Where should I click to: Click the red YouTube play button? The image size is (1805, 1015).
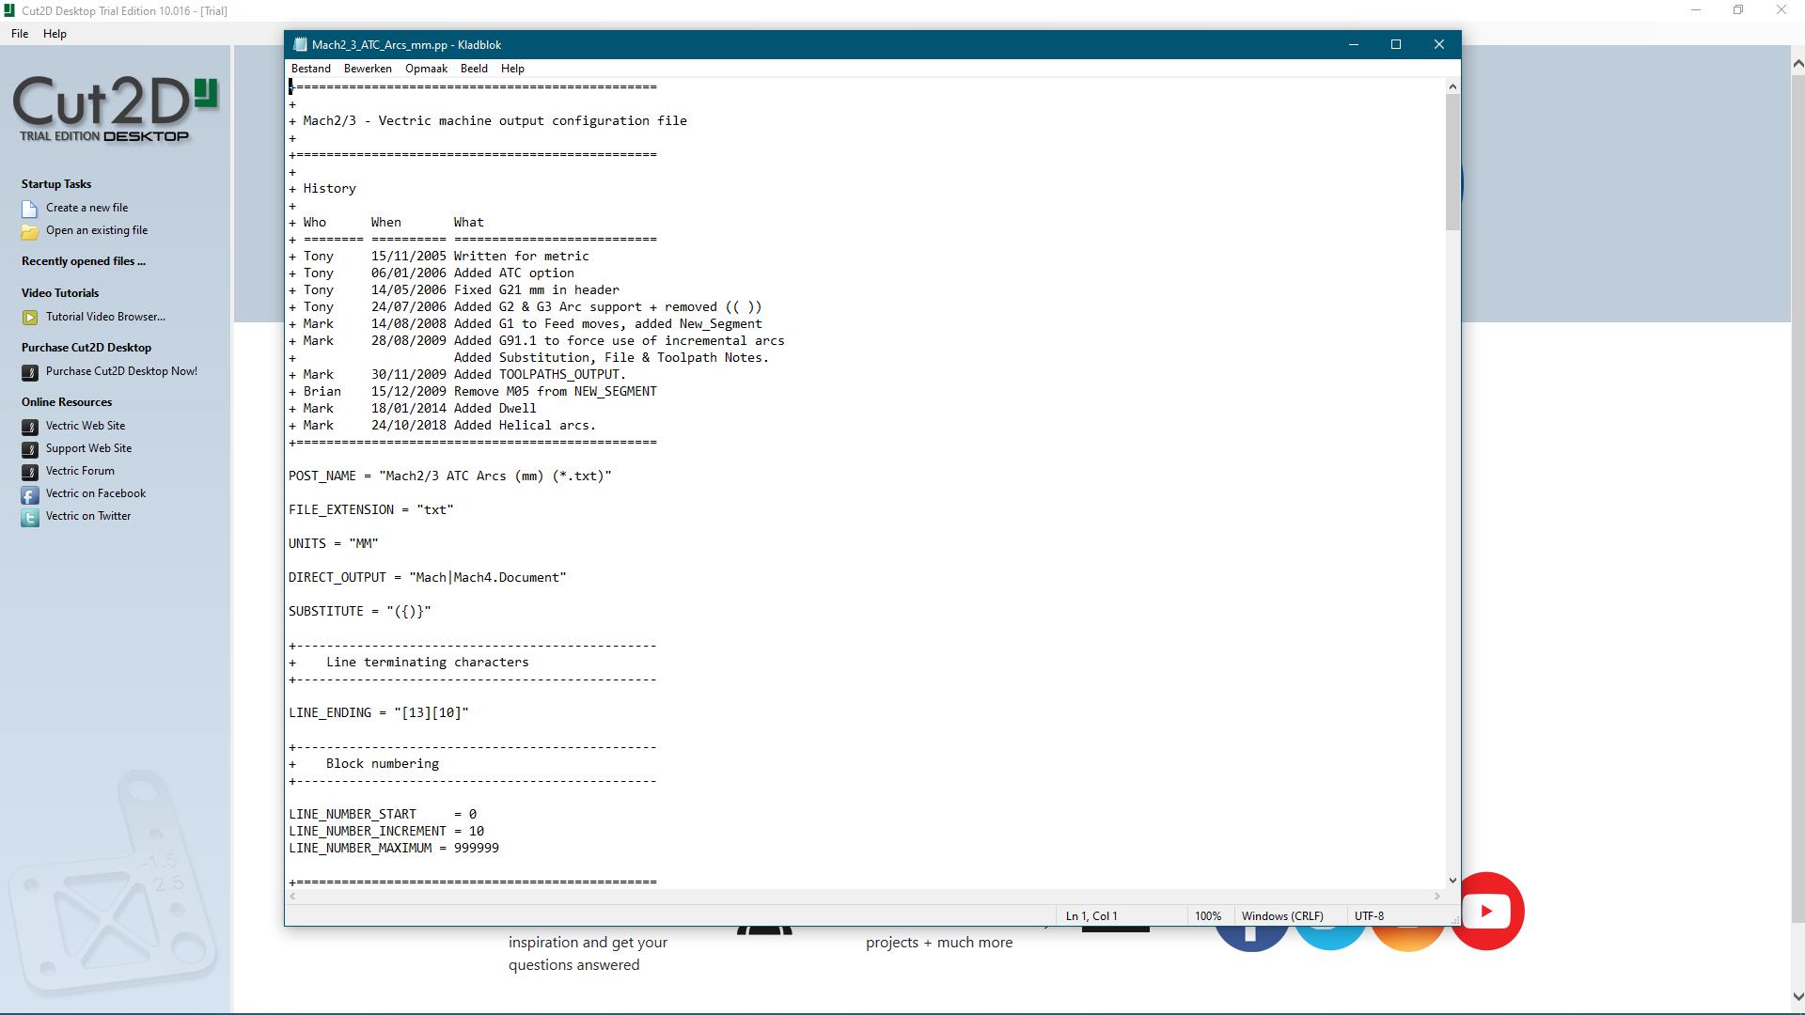coord(1486,911)
